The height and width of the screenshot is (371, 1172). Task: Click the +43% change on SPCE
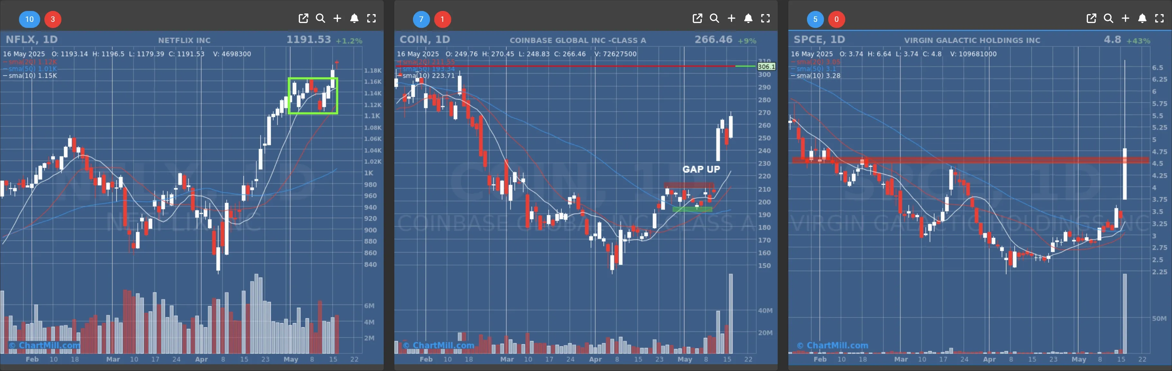(x=1138, y=41)
